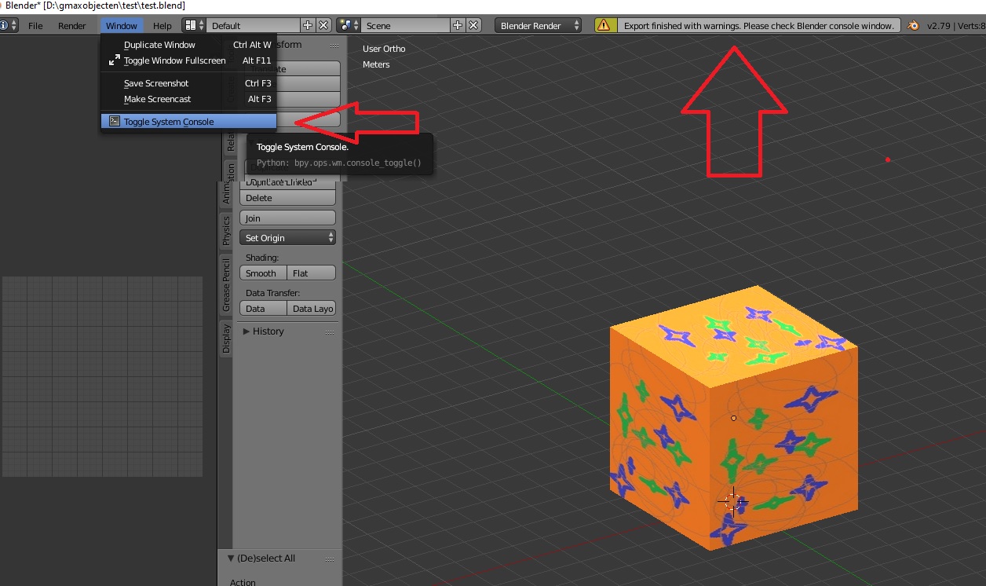986x586 pixels.
Task: Click the console icon beside Toggle System Console
Action: pyautogui.click(x=114, y=121)
